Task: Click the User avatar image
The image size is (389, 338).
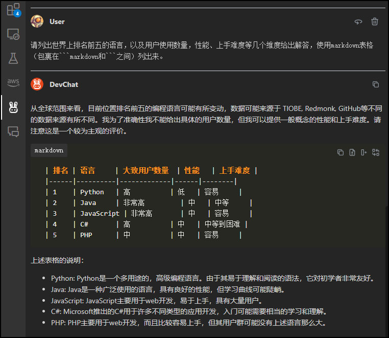Action: pos(37,21)
